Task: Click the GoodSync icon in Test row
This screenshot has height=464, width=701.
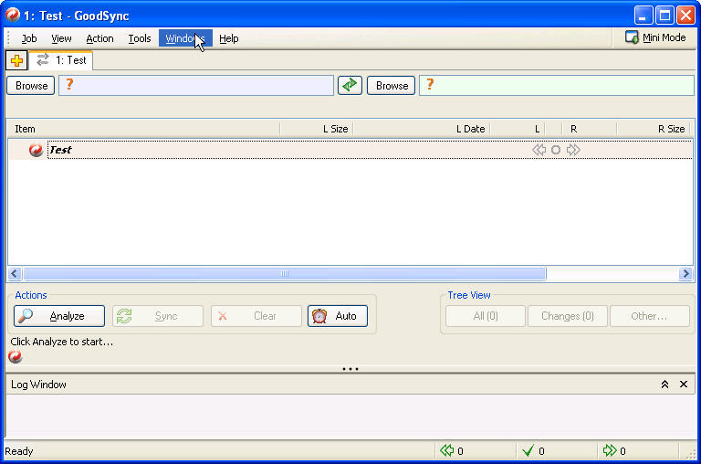Action: (x=36, y=150)
